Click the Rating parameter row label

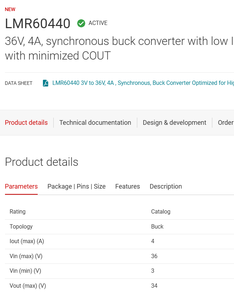pos(17,212)
